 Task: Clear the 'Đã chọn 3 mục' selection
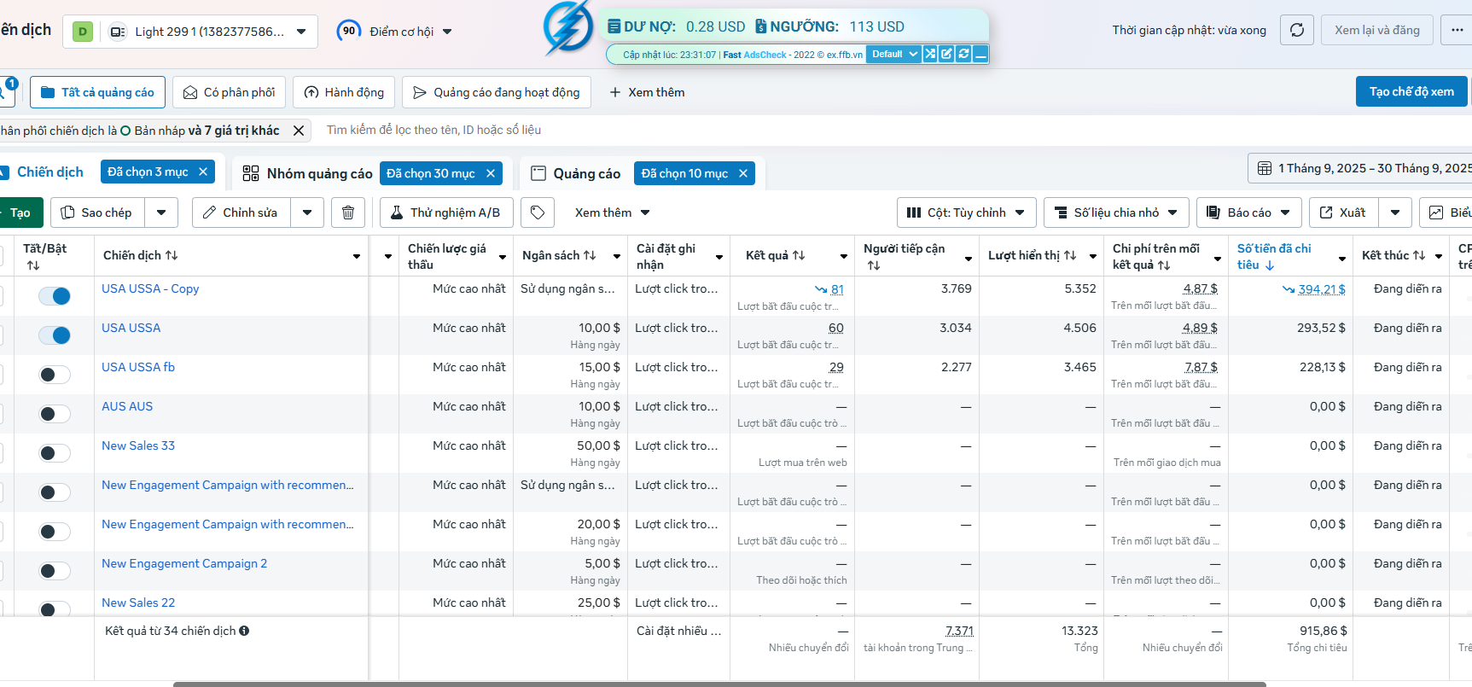pyautogui.click(x=203, y=172)
